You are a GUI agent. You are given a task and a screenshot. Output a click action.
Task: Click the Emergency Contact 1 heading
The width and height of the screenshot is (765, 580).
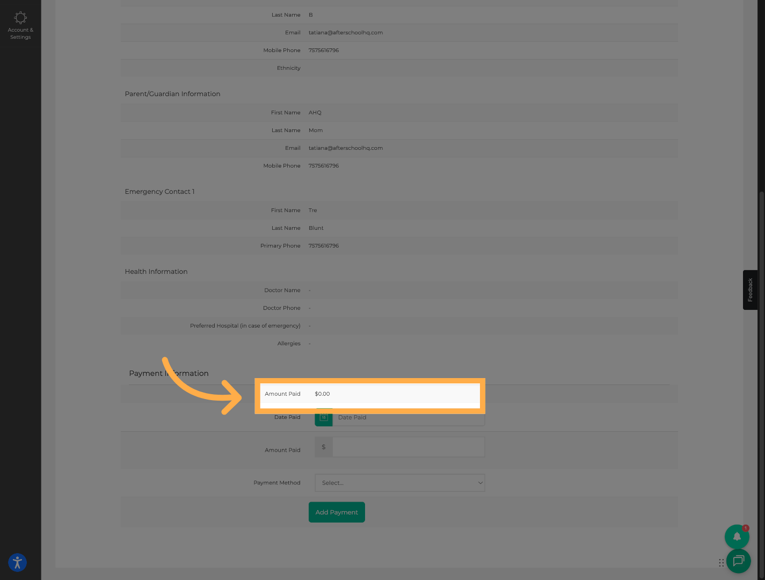click(159, 192)
